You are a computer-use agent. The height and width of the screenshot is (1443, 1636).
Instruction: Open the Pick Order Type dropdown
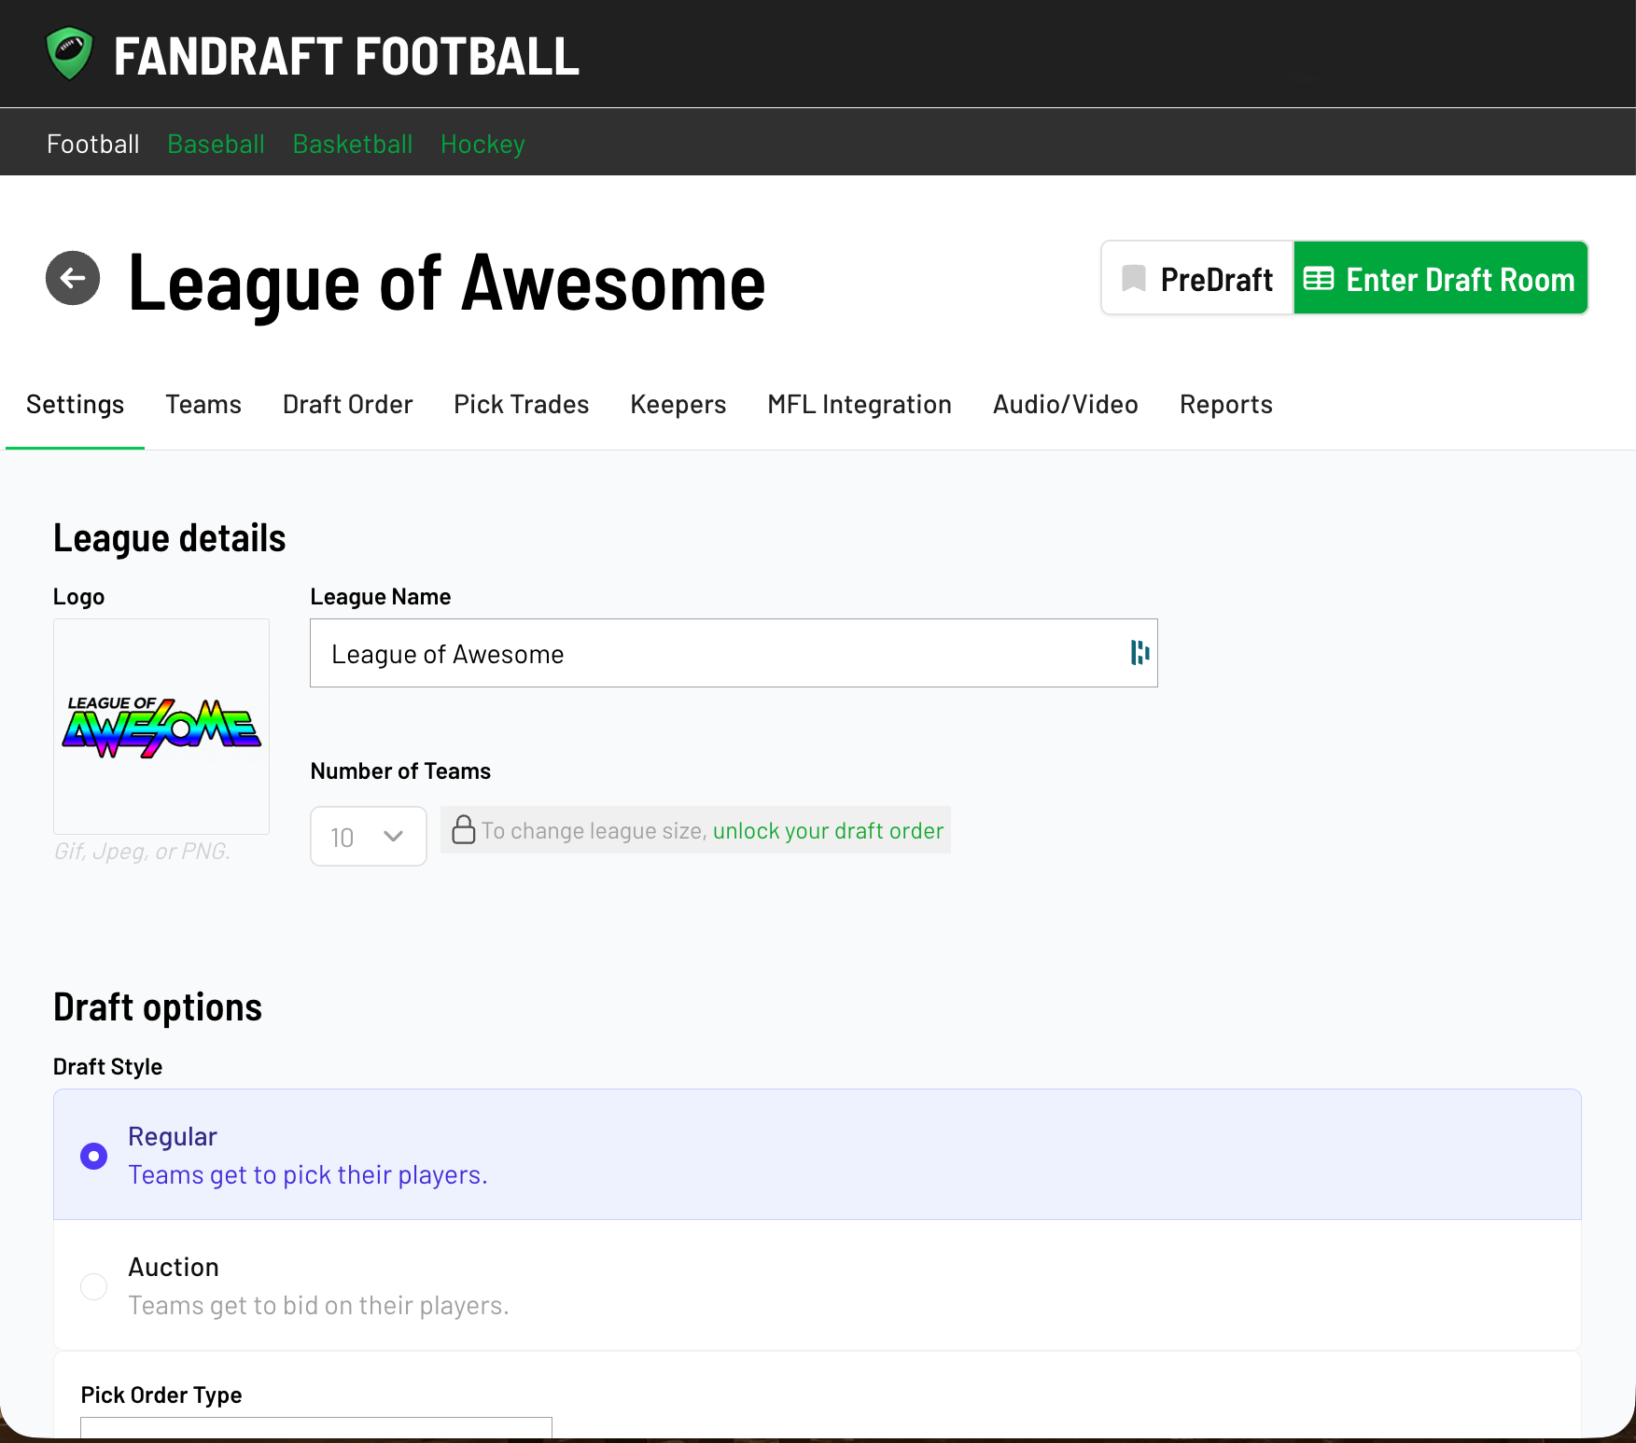(x=316, y=1427)
